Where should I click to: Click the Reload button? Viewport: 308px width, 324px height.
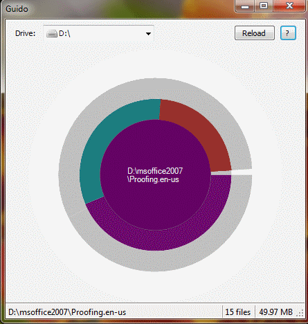click(255, 33)
